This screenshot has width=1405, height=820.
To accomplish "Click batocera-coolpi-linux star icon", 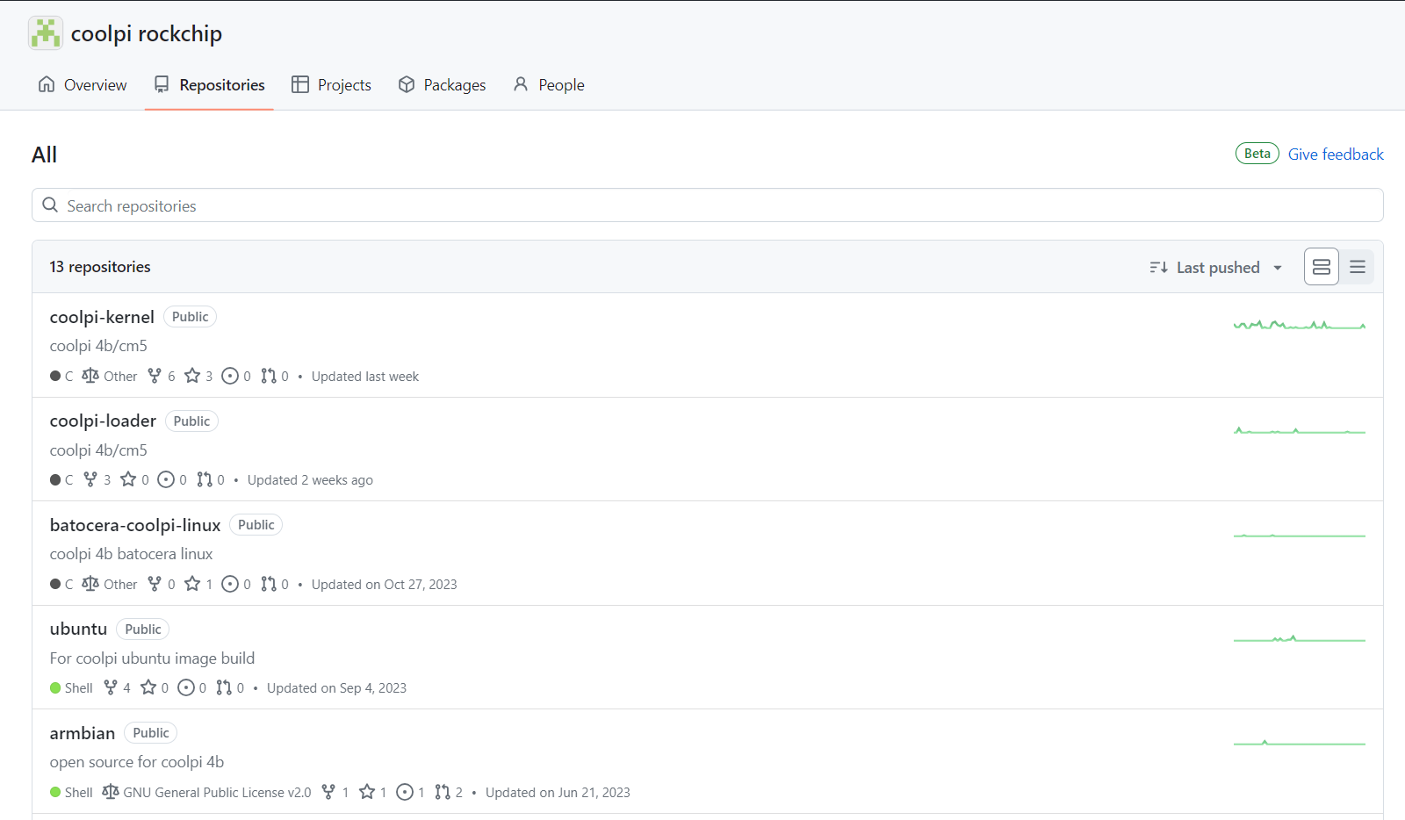I will point(192,584).
